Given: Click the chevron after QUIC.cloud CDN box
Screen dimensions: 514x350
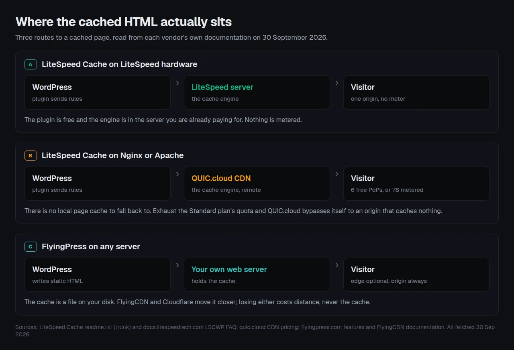Looking at the screenshot, I should pyautogui.click(x=337, y=174).
